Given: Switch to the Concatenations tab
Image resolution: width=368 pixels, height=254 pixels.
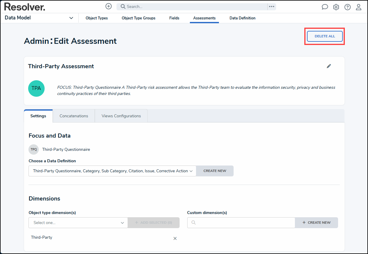Looking at the screenshot, I should coord(74,116).
